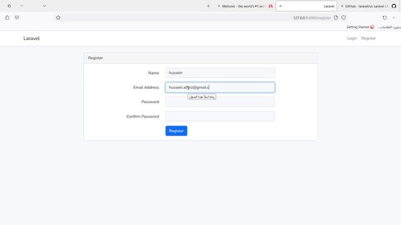Click the address bar URL 127.0.0.1:8000/register
Viewport: 401px width, 225px height.
tap(312, 18)
